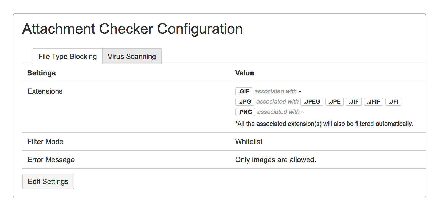Switch to the Virus Scanning tab

[132, 56]
